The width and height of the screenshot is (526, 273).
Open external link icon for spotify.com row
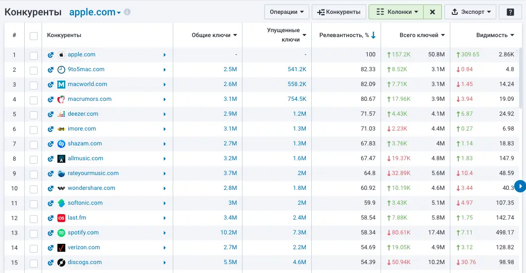point(50,233)
